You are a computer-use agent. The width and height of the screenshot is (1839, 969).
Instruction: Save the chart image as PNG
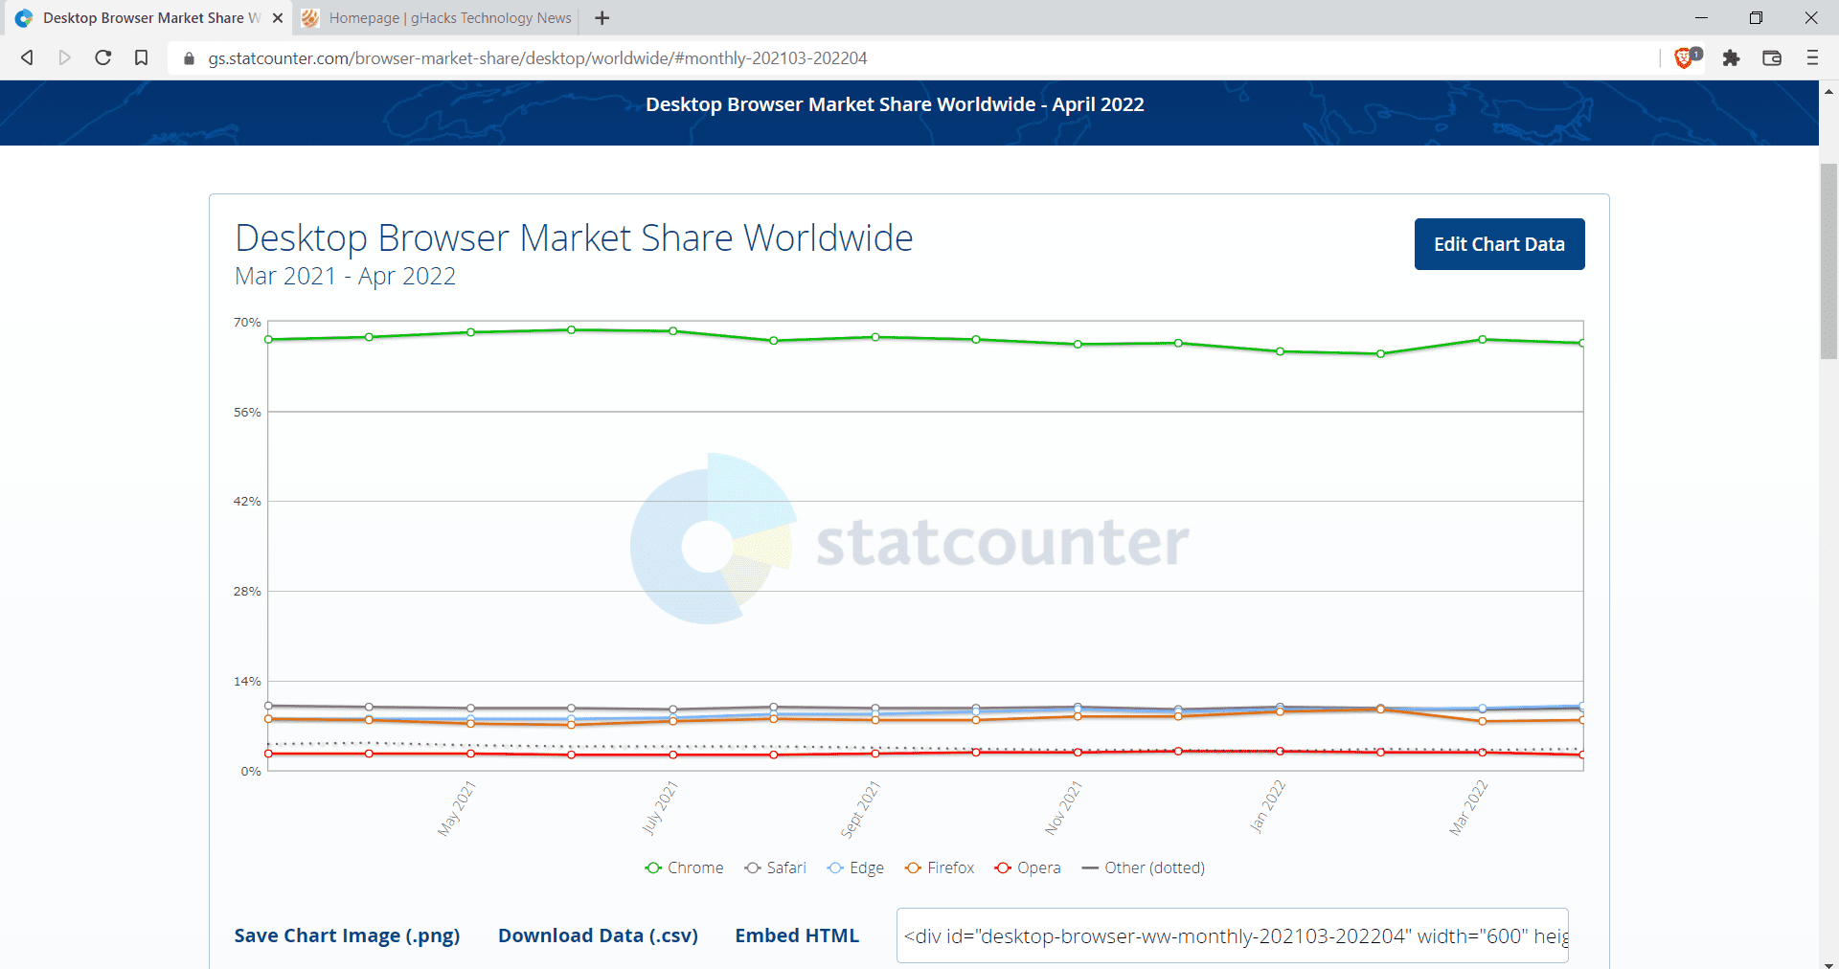(347, 935)
